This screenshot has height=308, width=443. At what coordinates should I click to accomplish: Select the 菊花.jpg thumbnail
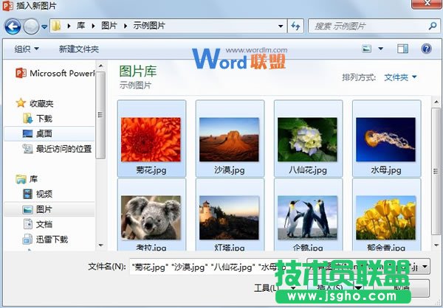point(151,139)
